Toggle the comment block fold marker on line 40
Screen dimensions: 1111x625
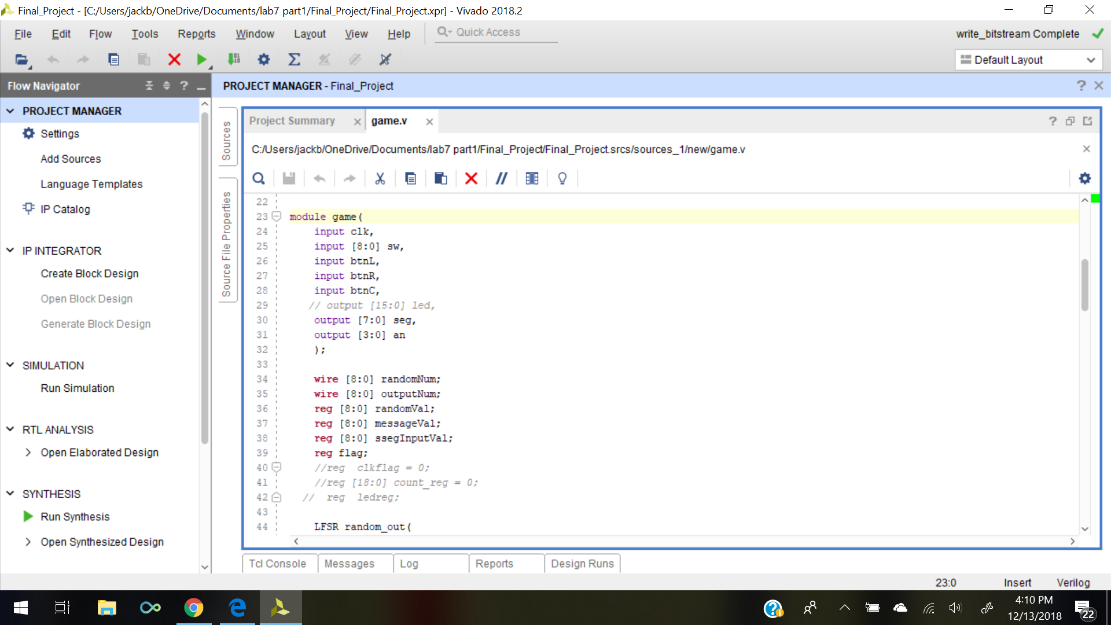tap(277, 467)
